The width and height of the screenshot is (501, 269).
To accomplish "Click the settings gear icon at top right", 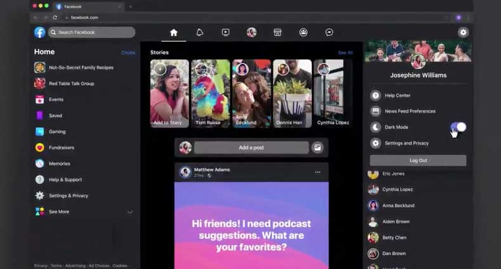I will pyautogui.click(x=463, y=32).
